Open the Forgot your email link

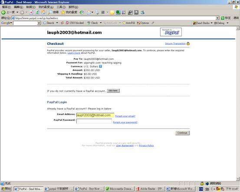click(125, 116)
